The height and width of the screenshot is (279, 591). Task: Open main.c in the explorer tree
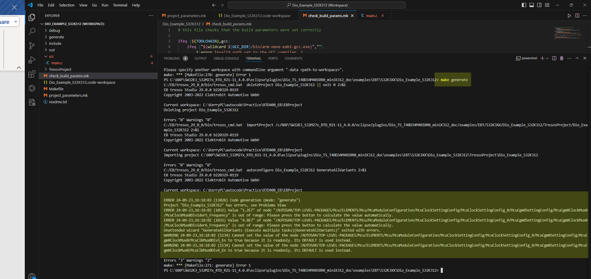coord(57,63)
